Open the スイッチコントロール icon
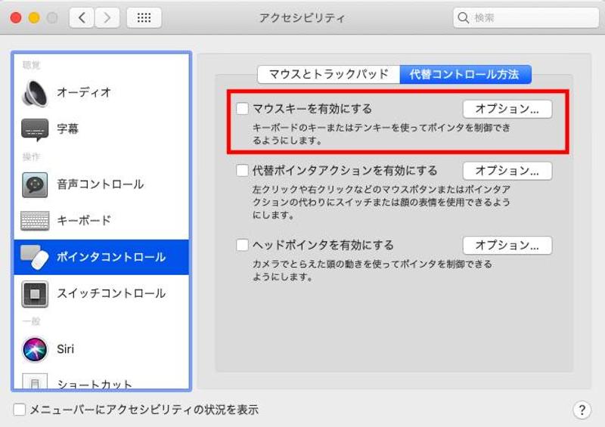Viewport: 605px width, 427px height. pos(35,294)
